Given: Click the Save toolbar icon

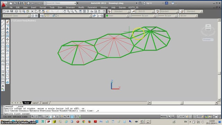Looking at the screenshot, I should pos(12,11).
